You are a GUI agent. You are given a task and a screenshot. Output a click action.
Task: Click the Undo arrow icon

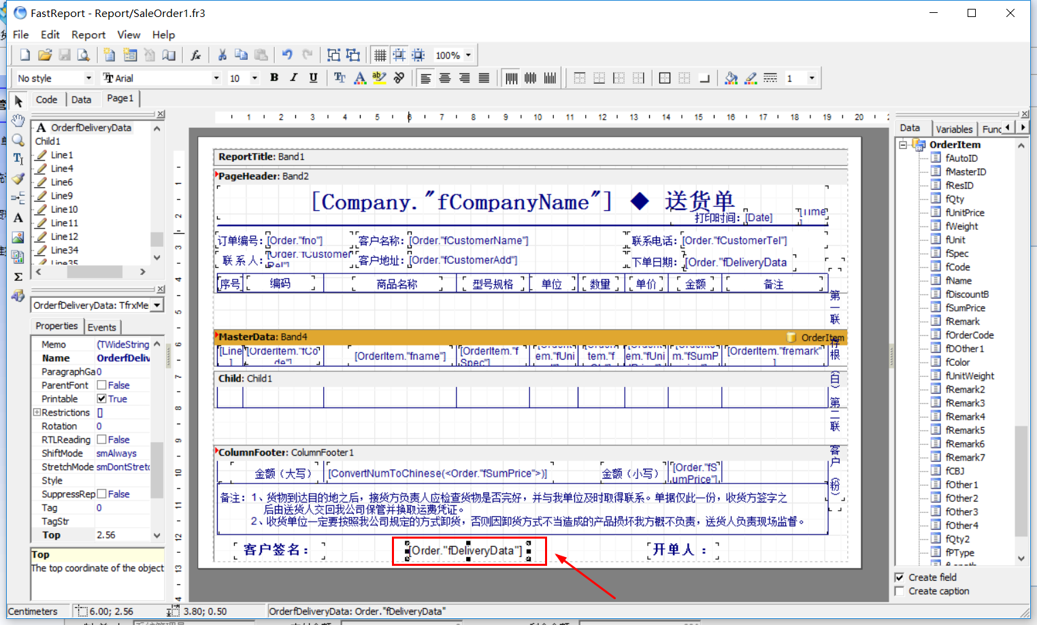click(x=287, y=55)
